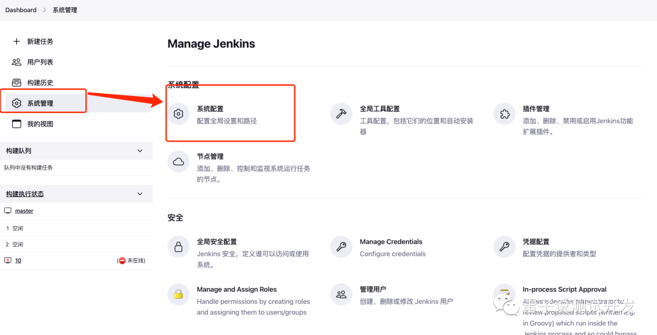Click the users icon for 管理用户
The height and width of the screenshot is (335, 657).
pyautogui.click(x=341, y=294)
